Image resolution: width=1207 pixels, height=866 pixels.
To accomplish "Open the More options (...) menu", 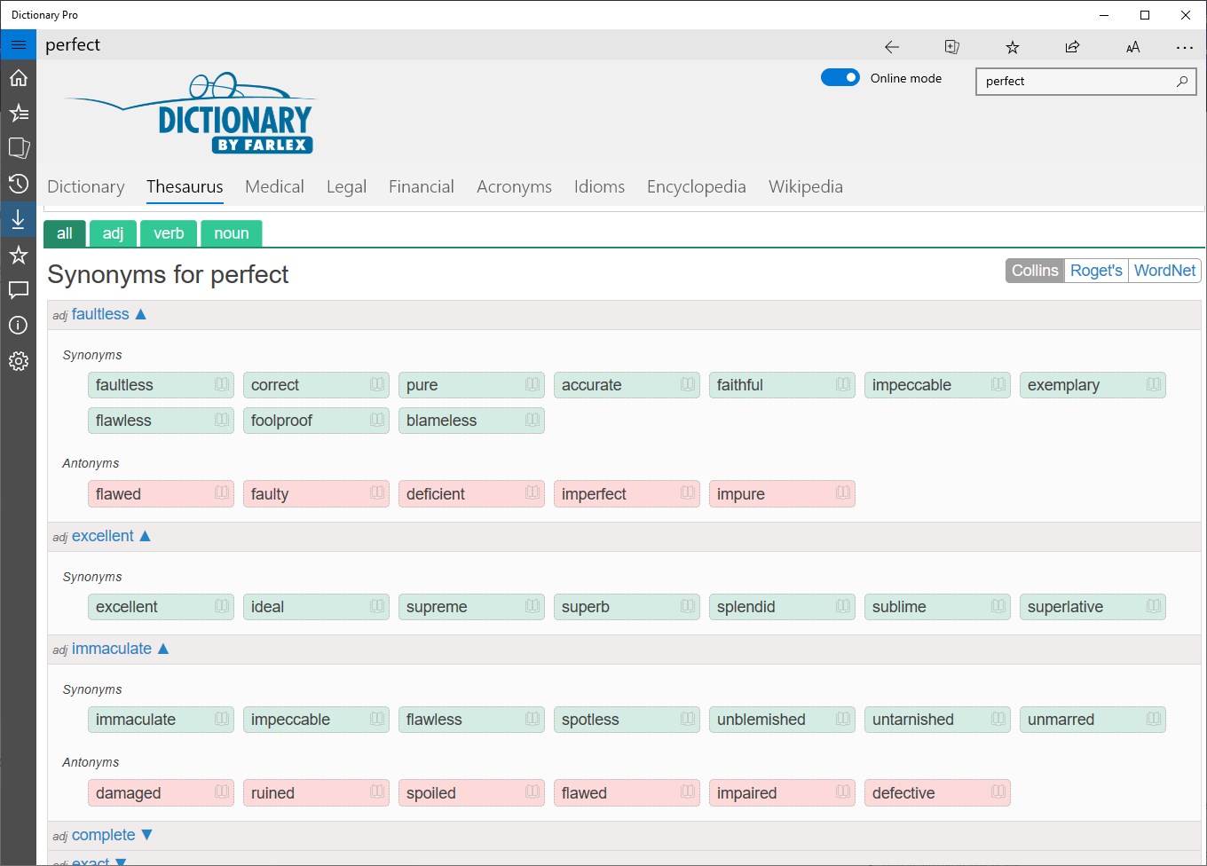I will (1185, 47).
